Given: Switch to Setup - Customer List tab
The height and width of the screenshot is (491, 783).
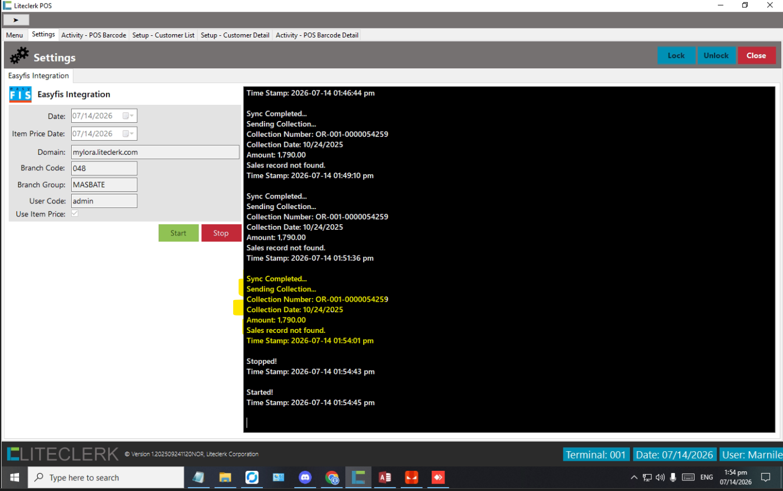Looking at the screenshot, I should click(163, 35).
